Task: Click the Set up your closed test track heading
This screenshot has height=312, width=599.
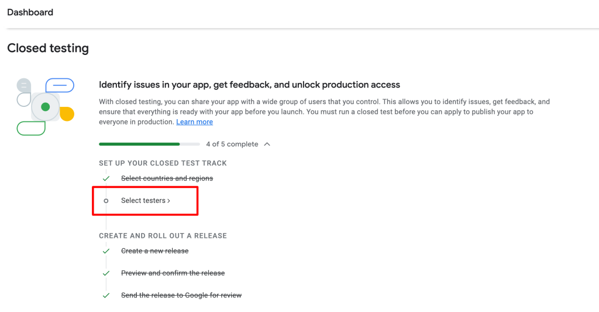Action: coord(163,163)
